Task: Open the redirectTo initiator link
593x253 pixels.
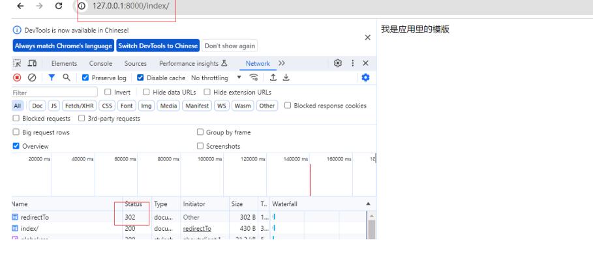Action: click(x=197, y=229)
